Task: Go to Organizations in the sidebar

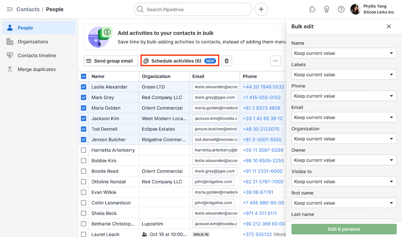Action: click(x=33, y=42)
